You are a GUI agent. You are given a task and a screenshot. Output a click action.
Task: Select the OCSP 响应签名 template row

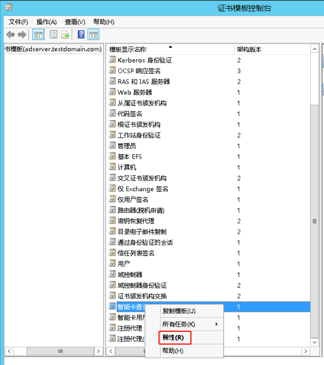tap(139, 71)
